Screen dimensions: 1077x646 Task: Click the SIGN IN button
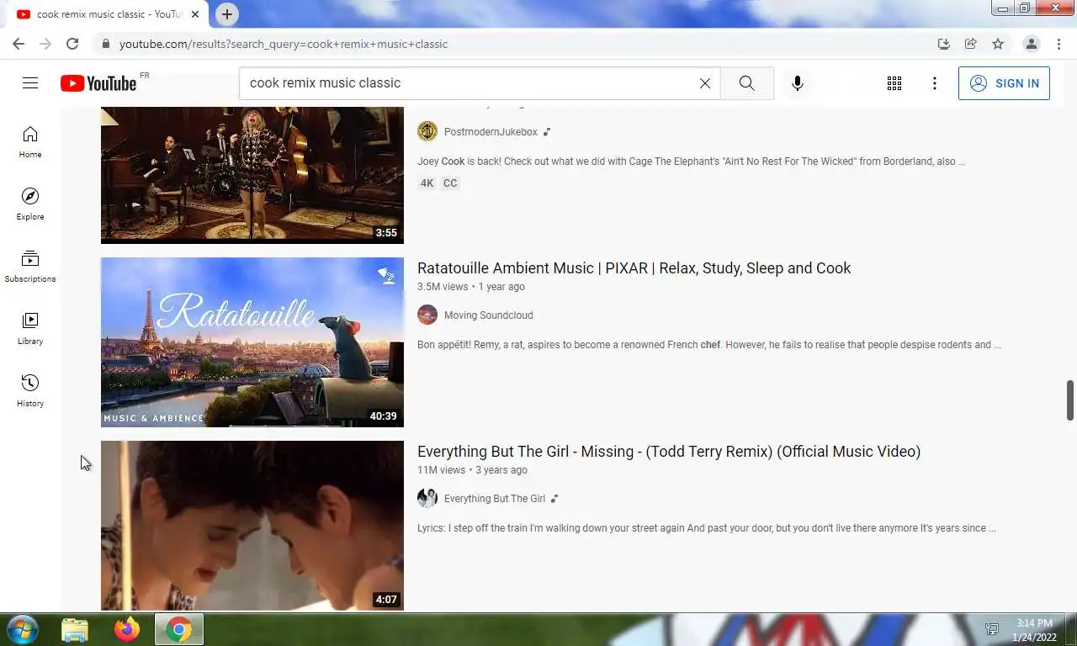pos(1004,83)
